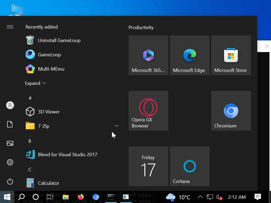Open Cortana circle on taskbar
271x203 pixels.
click(36, 197)
